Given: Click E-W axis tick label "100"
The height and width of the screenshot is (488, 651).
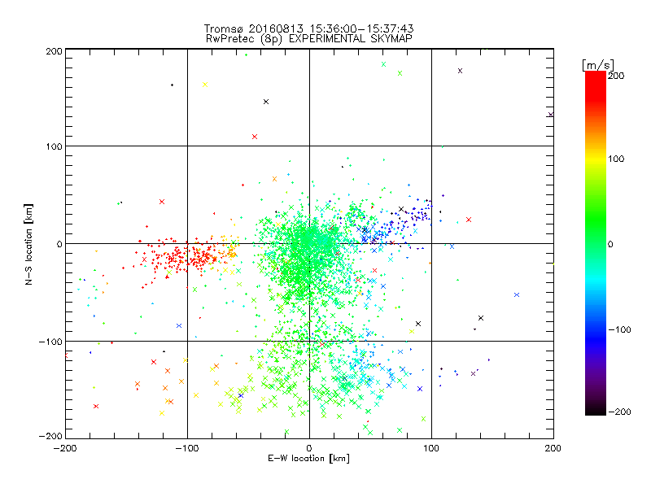Looking at the screenshot, I should click(x=431, y=448).
